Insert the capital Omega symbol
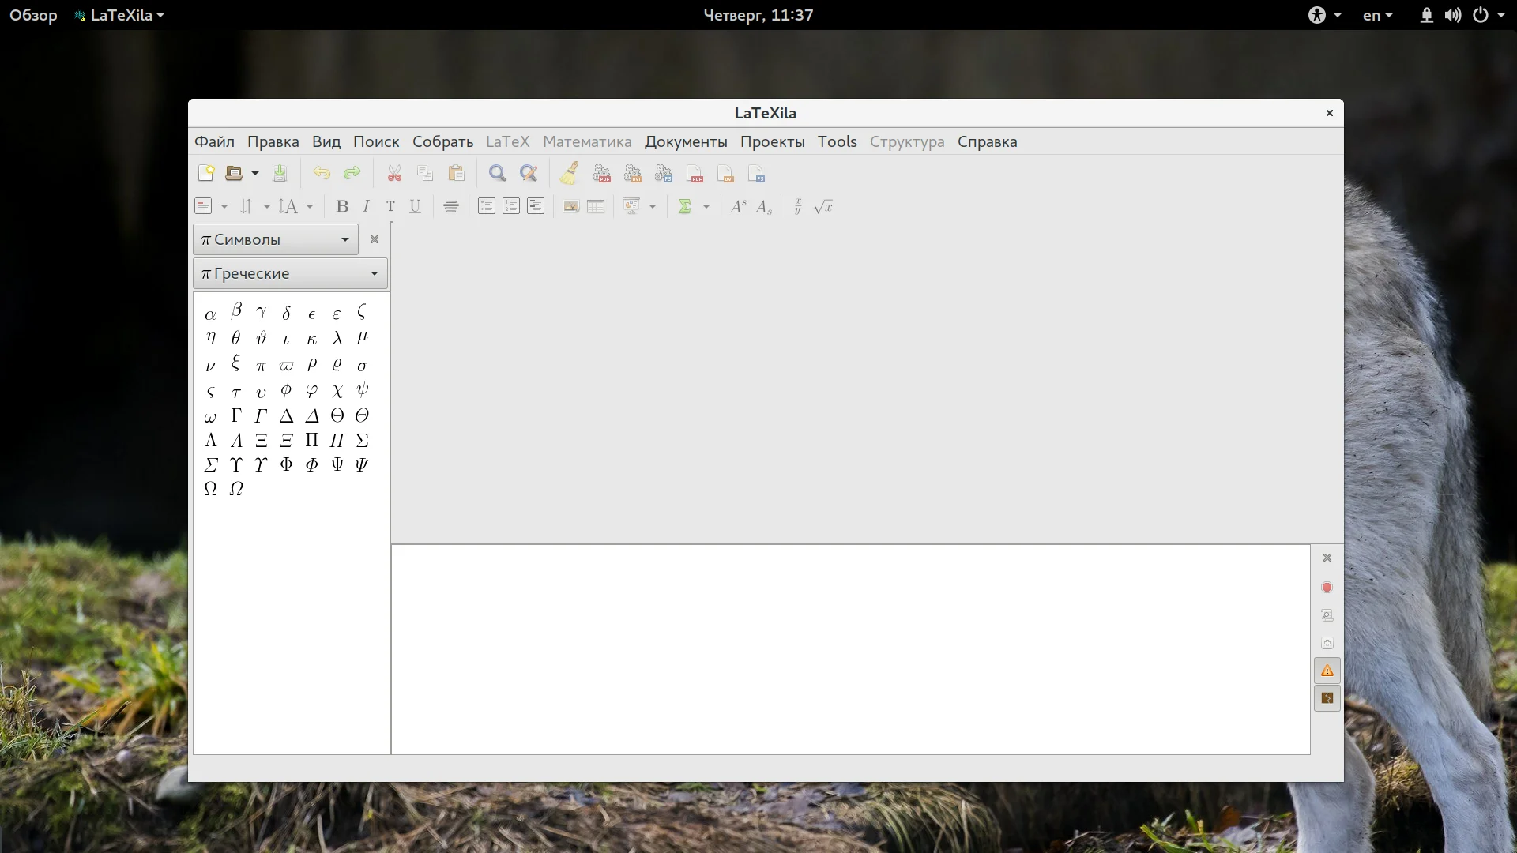 (210, 489)
